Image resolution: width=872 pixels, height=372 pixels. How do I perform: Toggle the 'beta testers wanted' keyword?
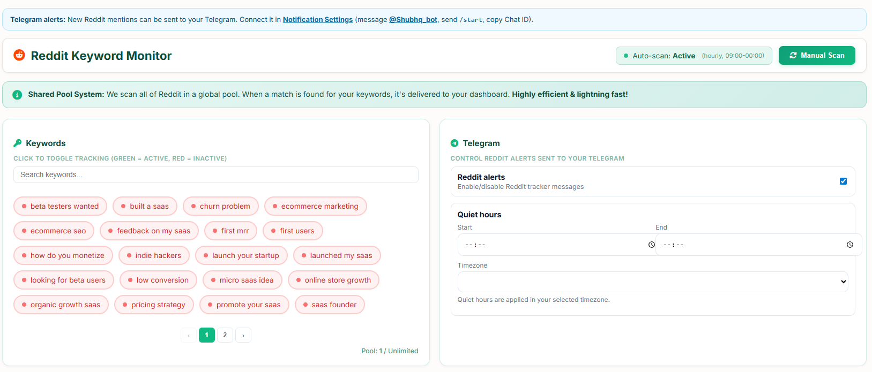click(60, 206)
